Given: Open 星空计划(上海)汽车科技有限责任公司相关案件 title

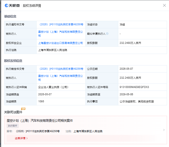Looking at the screenshot, I should point(40,121).
